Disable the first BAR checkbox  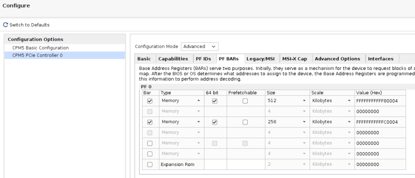click(150, 101)
